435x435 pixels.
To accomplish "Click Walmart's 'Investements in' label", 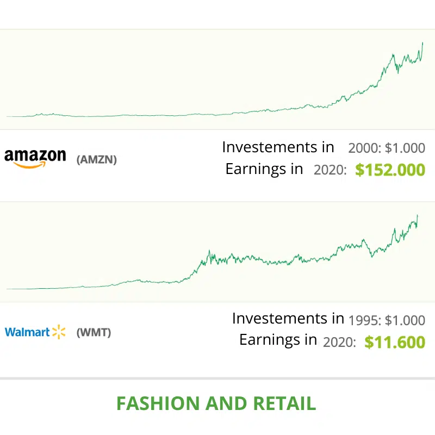I will coord(288,318).
